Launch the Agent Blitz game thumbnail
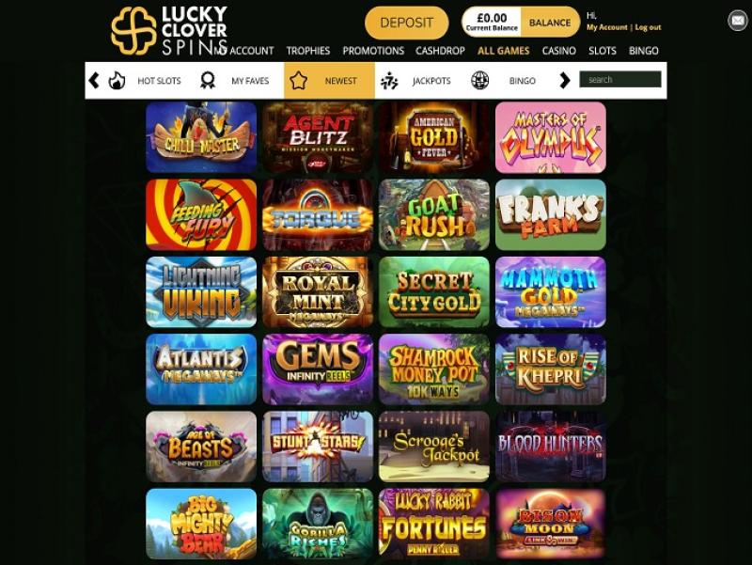Viewport: 752px width, 565px height. point(318,137)
